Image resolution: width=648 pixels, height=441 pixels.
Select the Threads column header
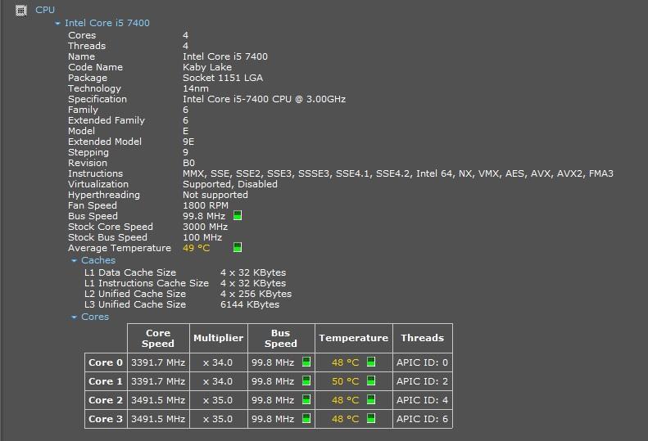coord(423,338)
